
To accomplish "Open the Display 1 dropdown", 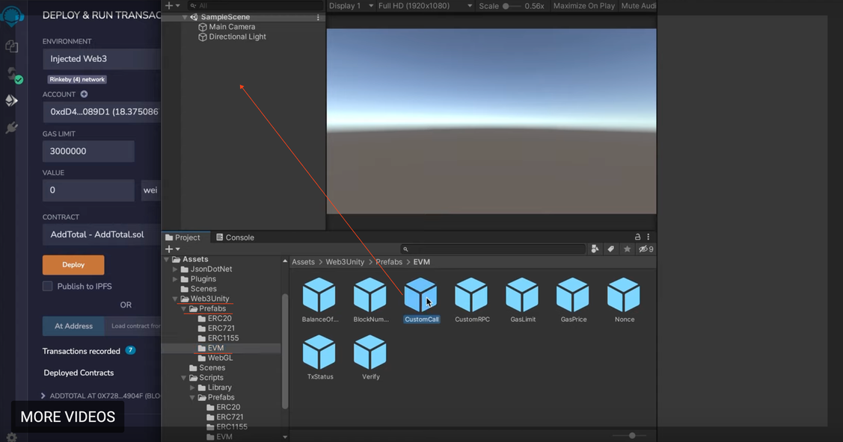I will point(351,6).
